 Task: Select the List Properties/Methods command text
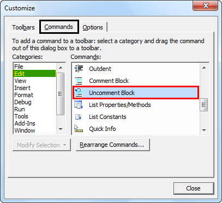pos(120,105)
